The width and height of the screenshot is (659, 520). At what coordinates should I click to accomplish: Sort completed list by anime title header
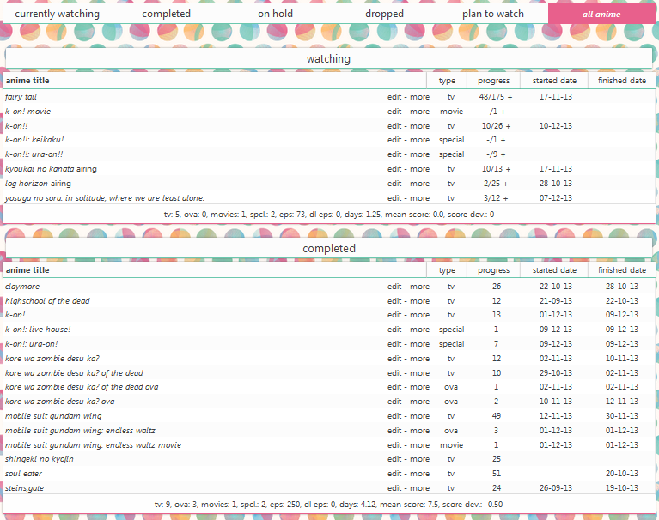pos(27,270)
